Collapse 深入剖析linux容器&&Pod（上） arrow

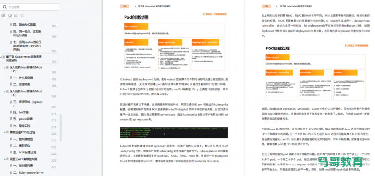(x=5, y=68)
